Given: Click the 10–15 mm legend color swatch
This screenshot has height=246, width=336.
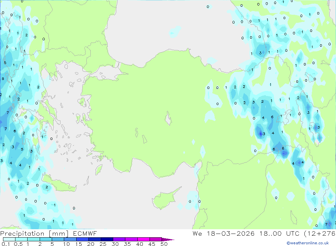Looking at the screenshot, I should pos(70,239).
